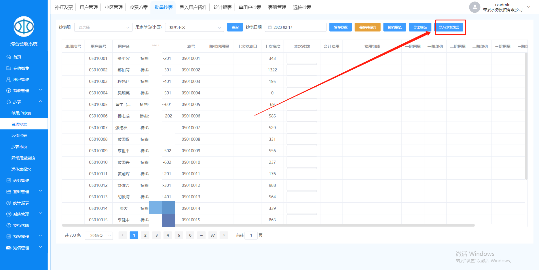
Task: Click the 导出模板 button
Action: 420,27
